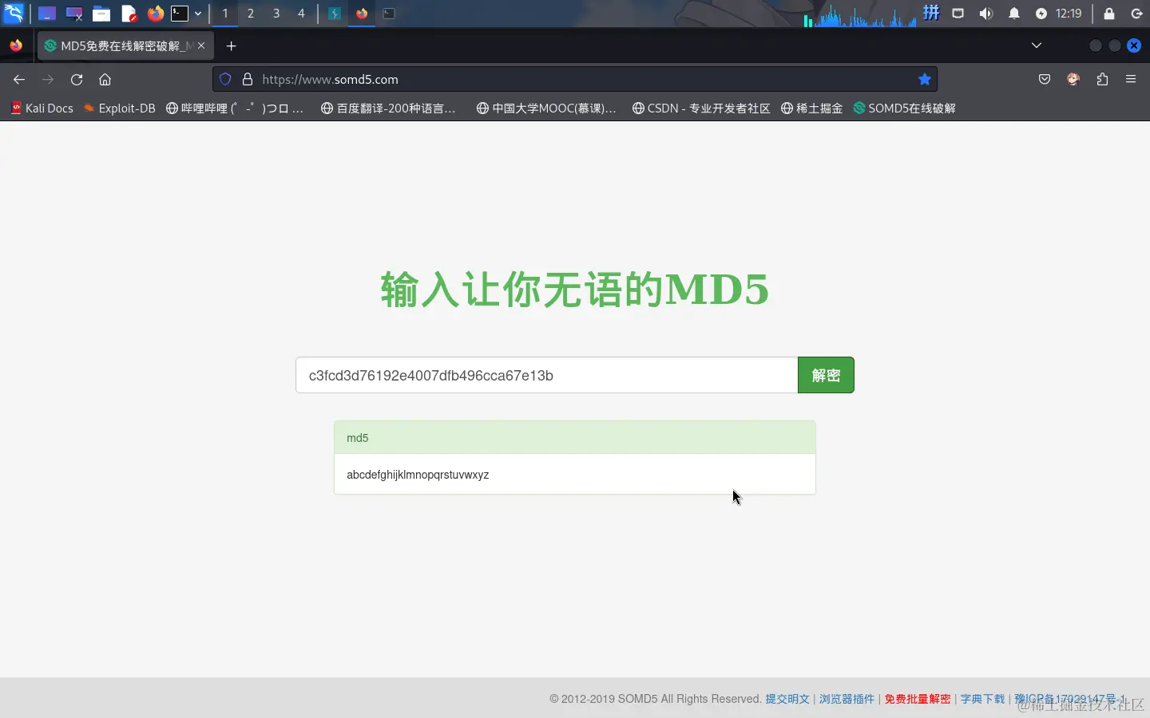The width and height of the screenshot is (1150, 718).
Task: Open the Kali applications menu
Action: point(14,13)
